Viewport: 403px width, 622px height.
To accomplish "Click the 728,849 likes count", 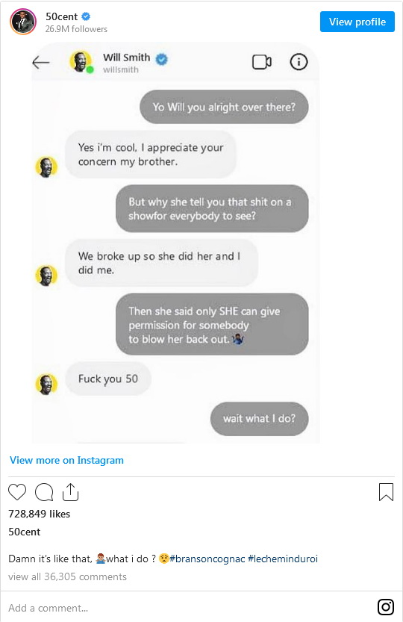I will [x=40, y=514].
